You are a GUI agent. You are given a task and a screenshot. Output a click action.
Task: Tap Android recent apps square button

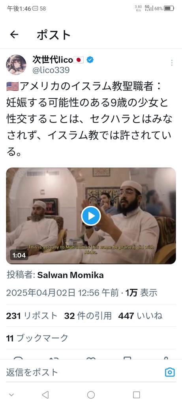pyautogui.click(x=136, y=395)
